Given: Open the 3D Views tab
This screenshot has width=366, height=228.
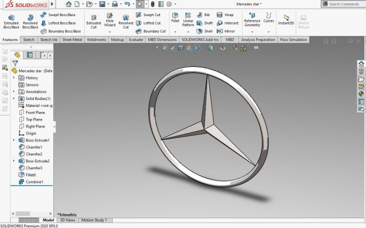Looking at the screenshot, I should pyautogui.click(x=67, y=220).
